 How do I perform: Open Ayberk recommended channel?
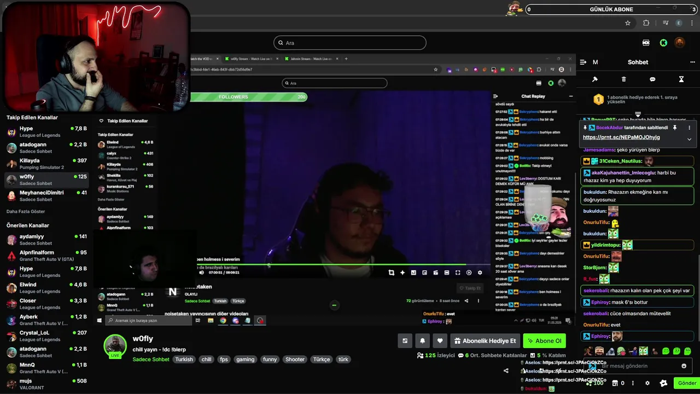(46, 320)
